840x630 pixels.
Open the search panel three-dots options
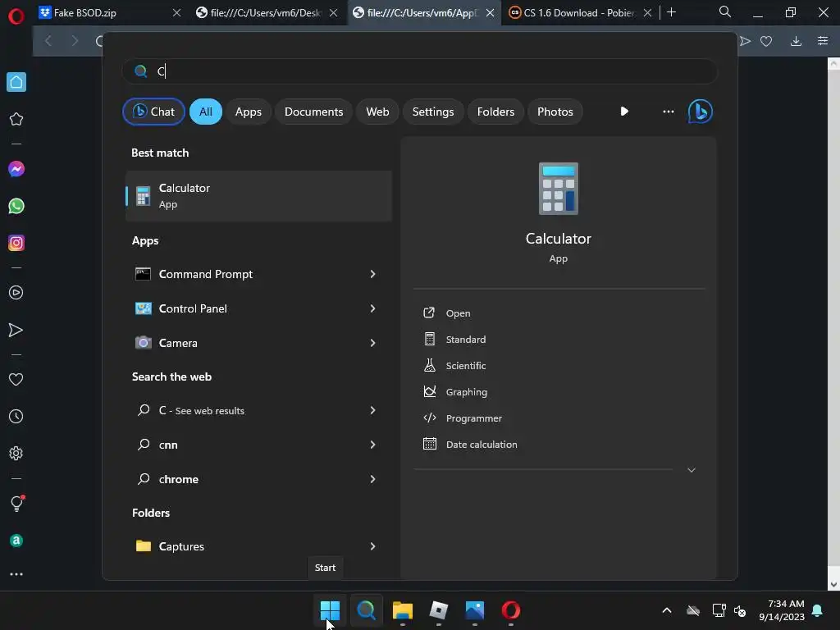tap(668, 112)
